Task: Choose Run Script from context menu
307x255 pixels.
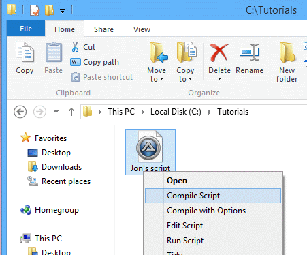Action: coord(213,241)
